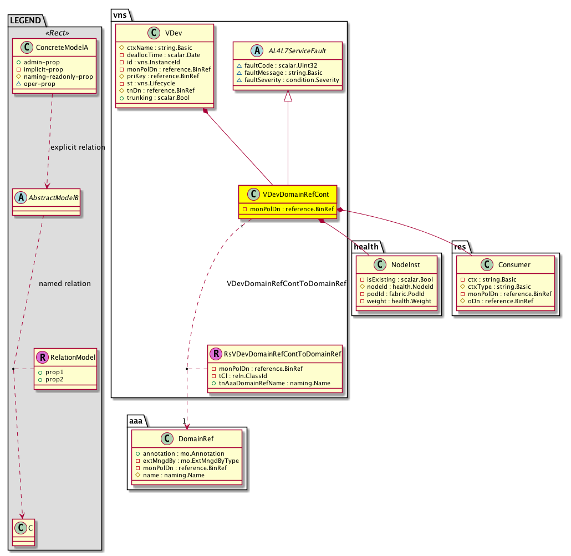Select the vns package tab
Screen dimensions: 571x556
click(x=120, y=16)
